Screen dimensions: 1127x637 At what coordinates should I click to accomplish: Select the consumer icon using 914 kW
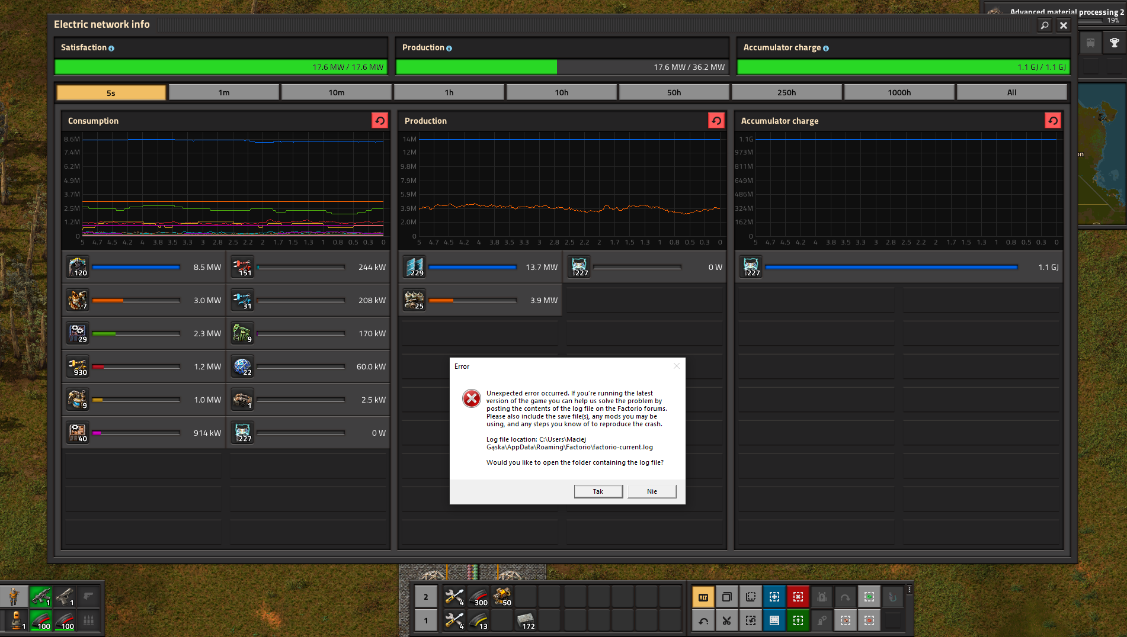tap(78, 433)
